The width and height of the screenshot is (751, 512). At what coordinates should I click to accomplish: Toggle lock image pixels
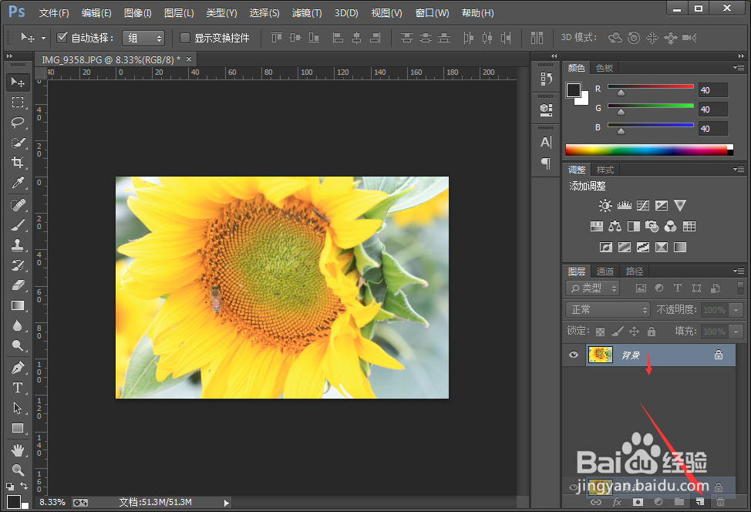coord(618,331)
